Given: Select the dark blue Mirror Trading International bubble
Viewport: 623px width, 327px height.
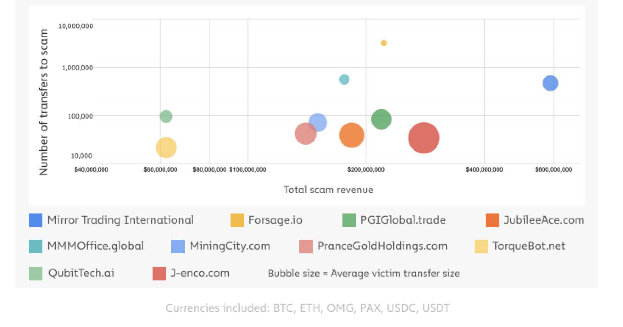Looking at the screenshot, I should click(550, 83).
